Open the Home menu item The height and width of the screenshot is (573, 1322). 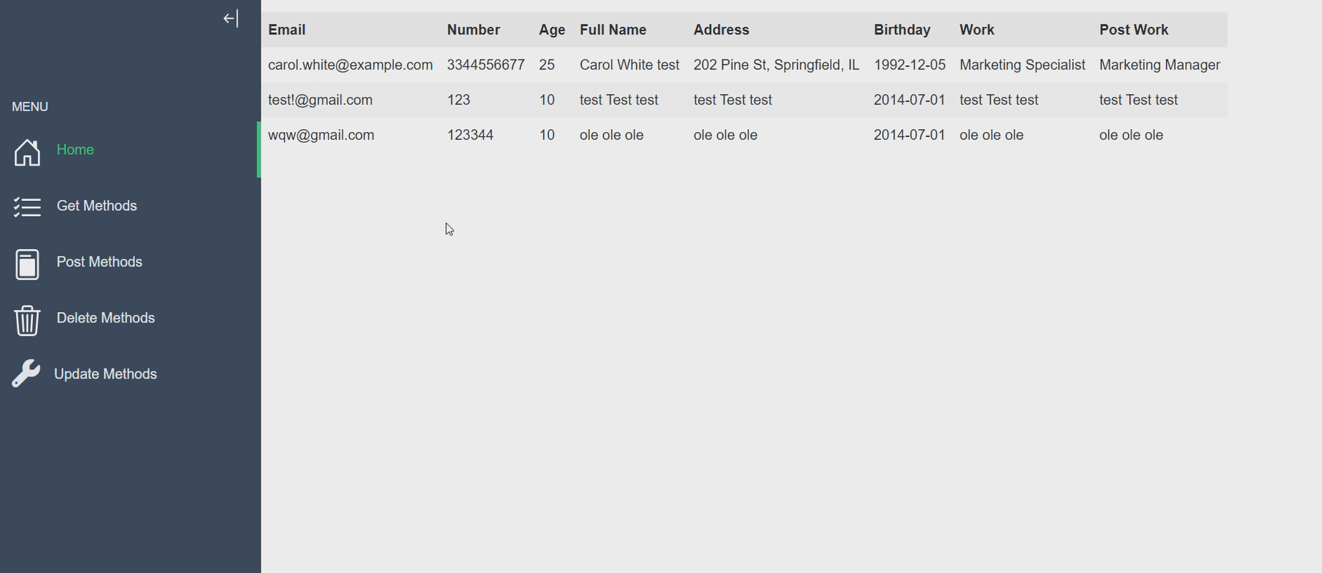point(75,150)
